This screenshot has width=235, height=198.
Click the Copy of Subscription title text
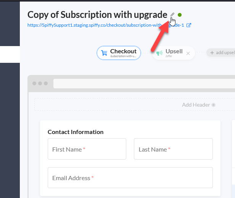tap(97, 15)
